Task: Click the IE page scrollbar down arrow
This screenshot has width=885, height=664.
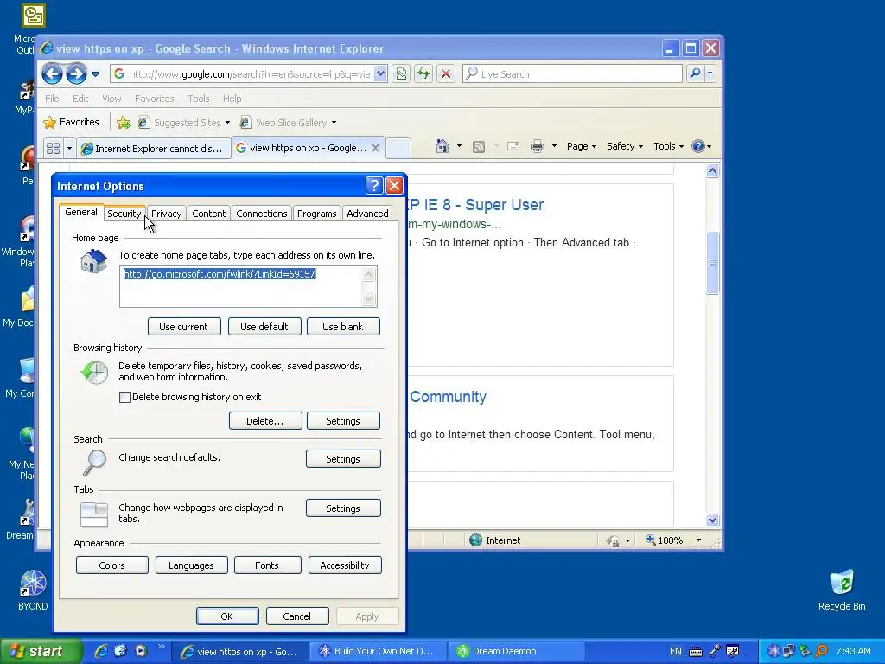Action: 712,520
